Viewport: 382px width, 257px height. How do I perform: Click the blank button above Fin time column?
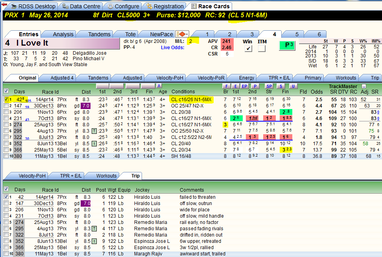(x=148, y=86)
